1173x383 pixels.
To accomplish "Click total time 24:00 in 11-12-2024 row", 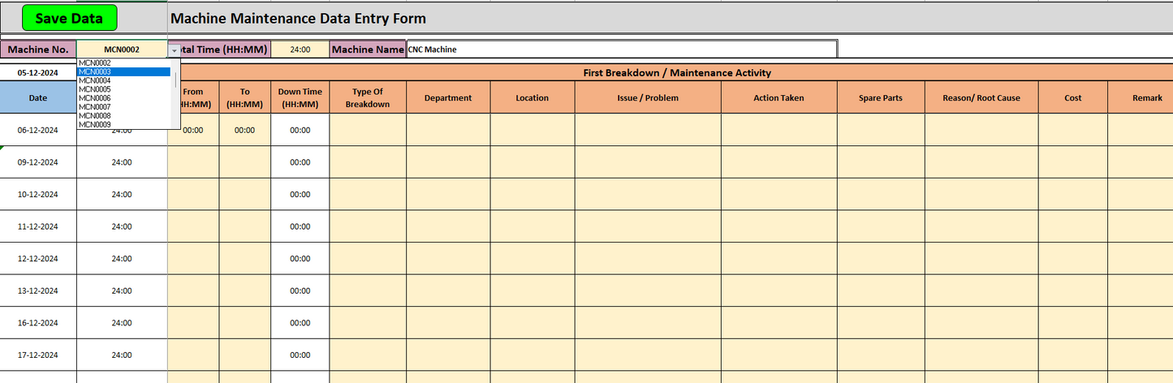I will [122, 226].
